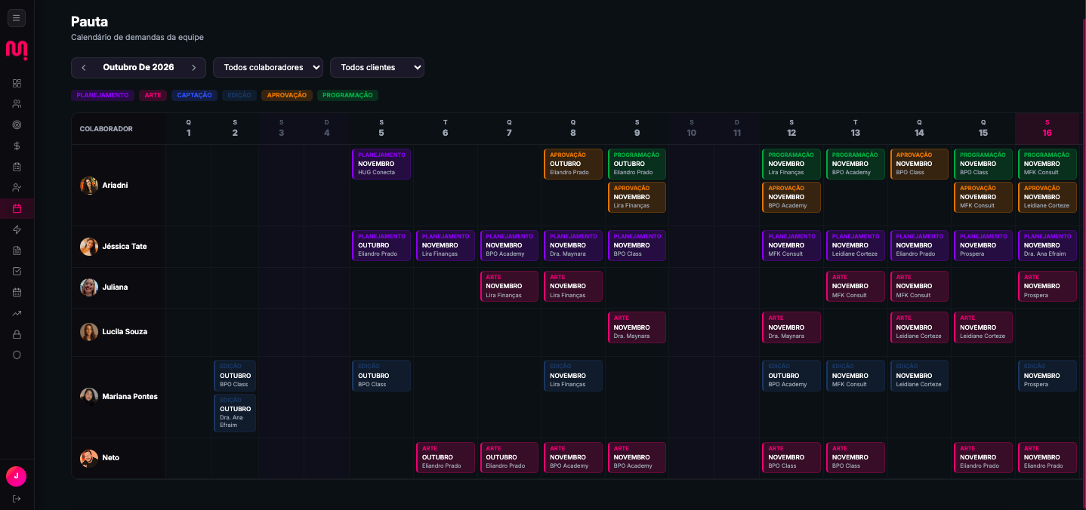Click the Neto name label
1086x510 pixels.
pos(111,458)
